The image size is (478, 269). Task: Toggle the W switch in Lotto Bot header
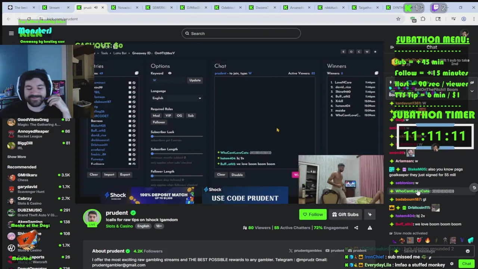(367, 52)
